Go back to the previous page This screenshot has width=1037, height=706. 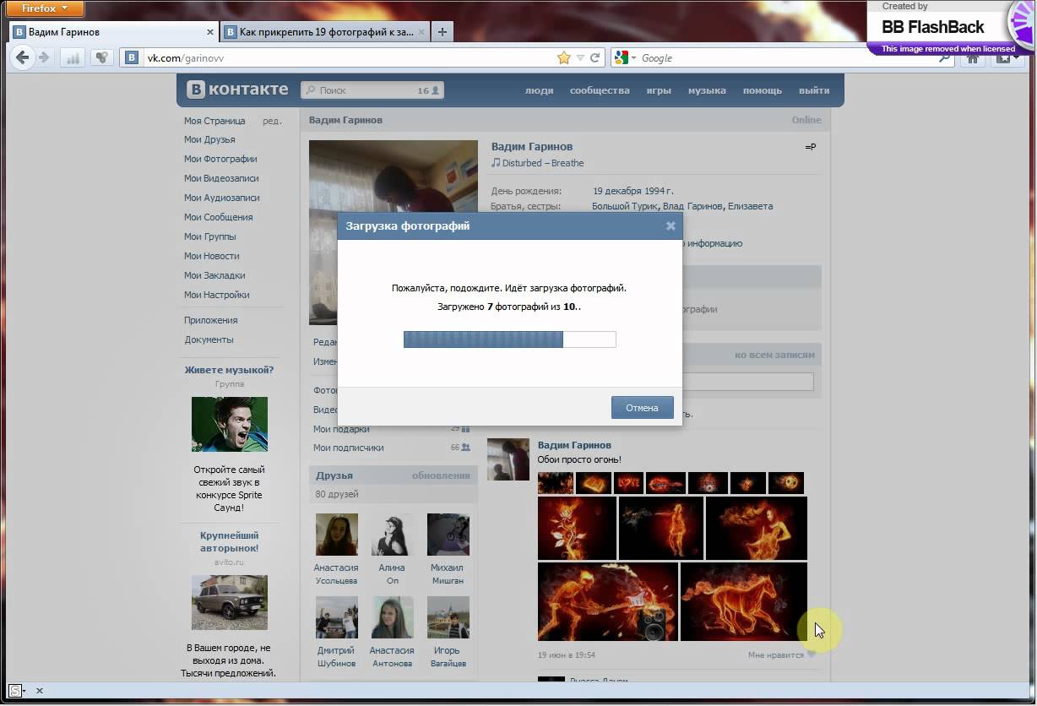(23, 57)
